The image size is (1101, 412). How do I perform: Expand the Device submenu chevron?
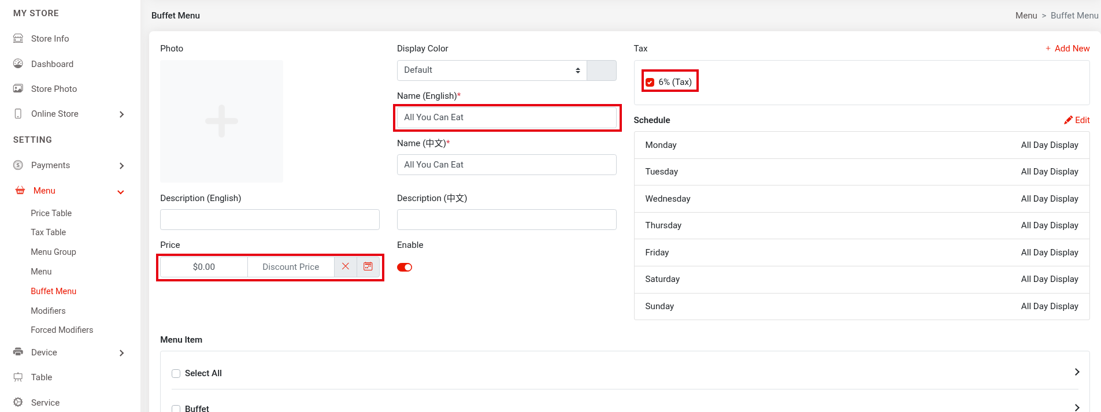click(121, 353)
